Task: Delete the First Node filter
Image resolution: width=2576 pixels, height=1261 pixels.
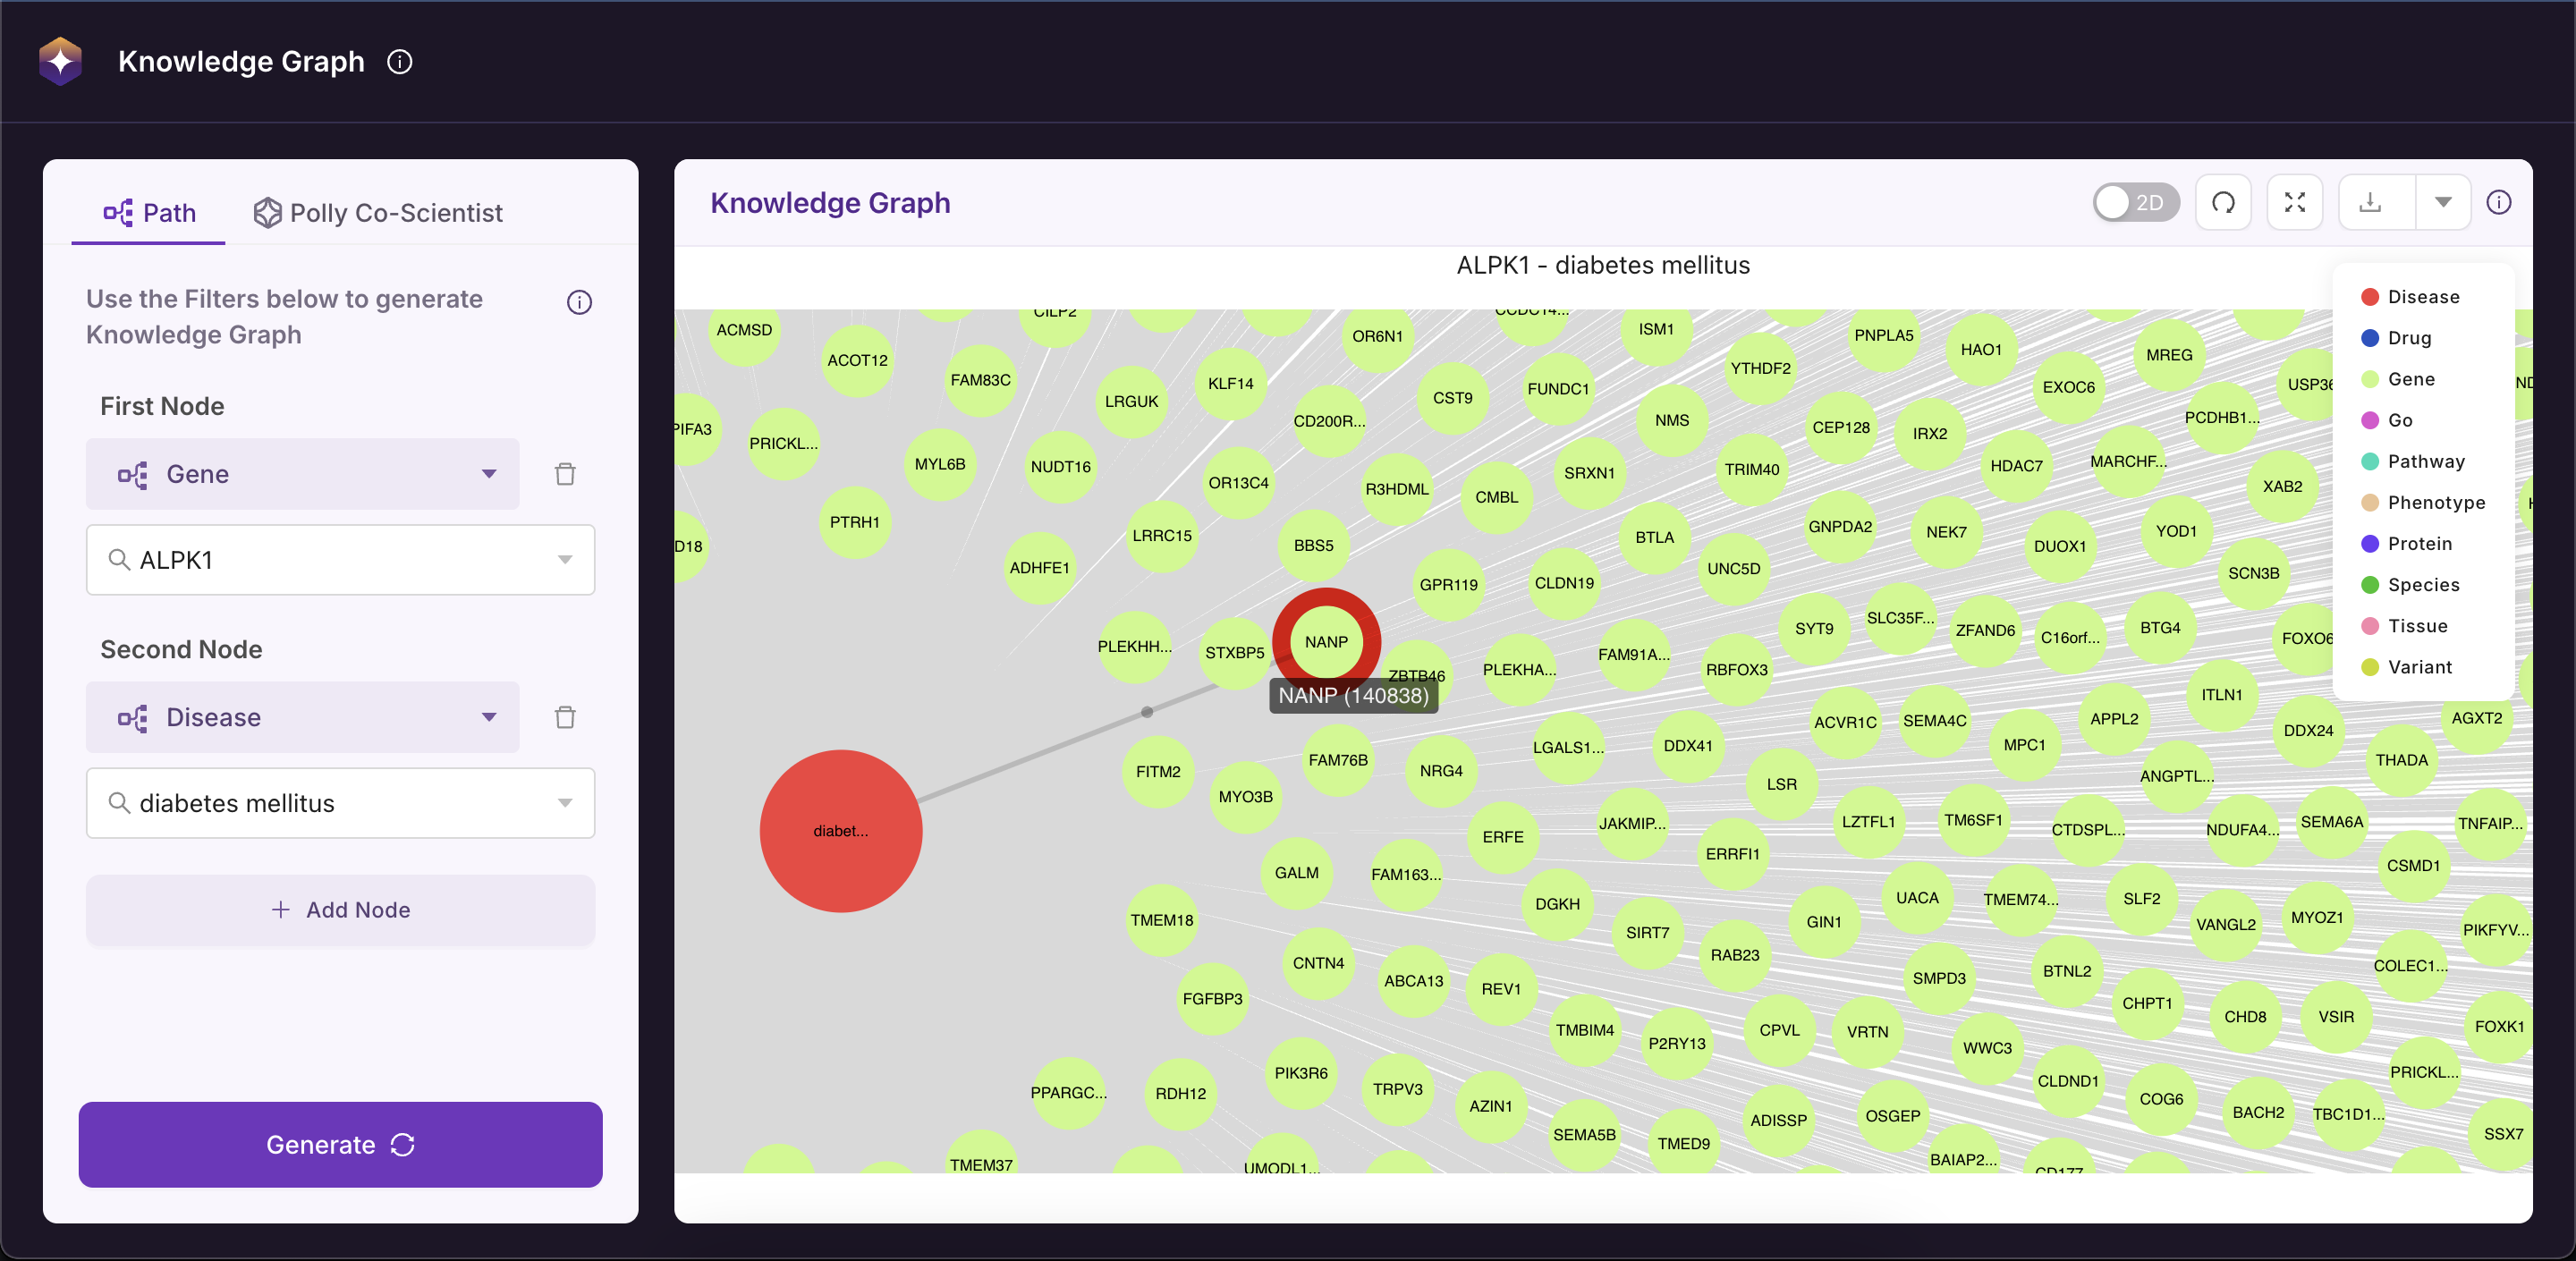Action: (565, 474)
